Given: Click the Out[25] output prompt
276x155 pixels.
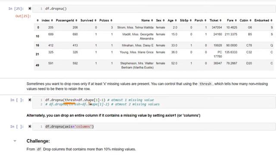Looking at the screenshot, I should coord(23,16).
